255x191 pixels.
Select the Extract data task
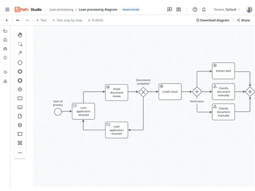[223, 71]
